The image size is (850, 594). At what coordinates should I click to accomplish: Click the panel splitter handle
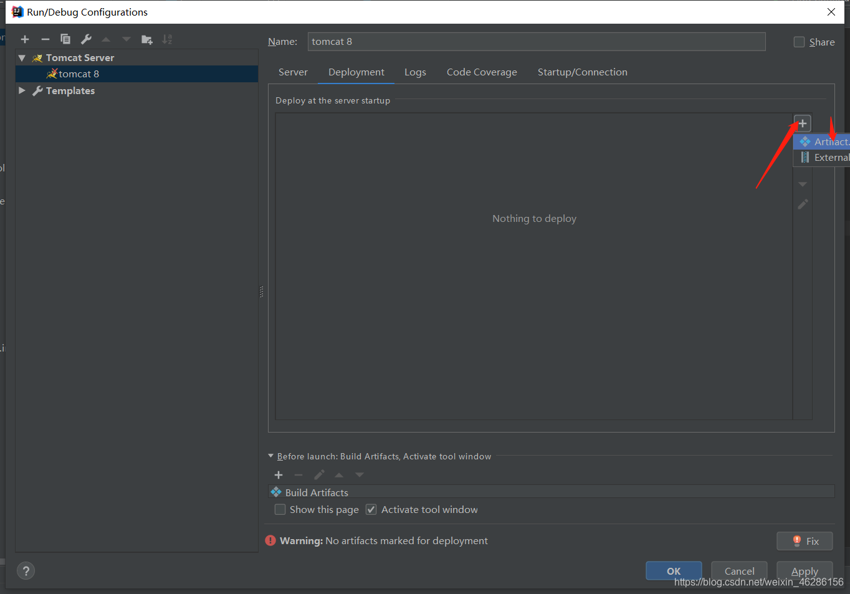click(262, 291)
